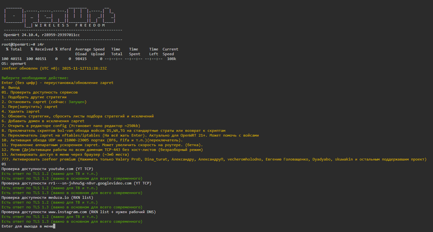433x232 pixels.
Task: Click the OpenWrt 24.10.4 version line
Action: [42, 35]
